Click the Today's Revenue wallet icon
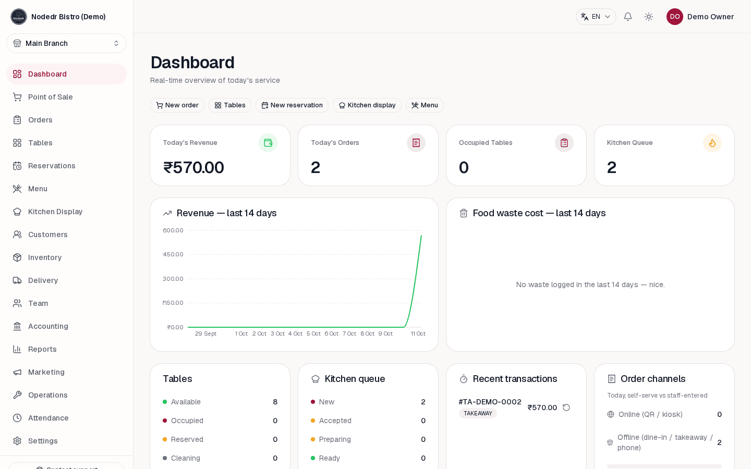The image size is (751, 469). [x=268, y=143]
